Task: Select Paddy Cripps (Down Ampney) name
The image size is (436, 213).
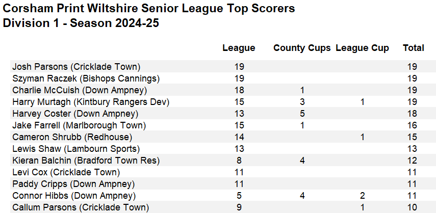Action: [73, 184]
